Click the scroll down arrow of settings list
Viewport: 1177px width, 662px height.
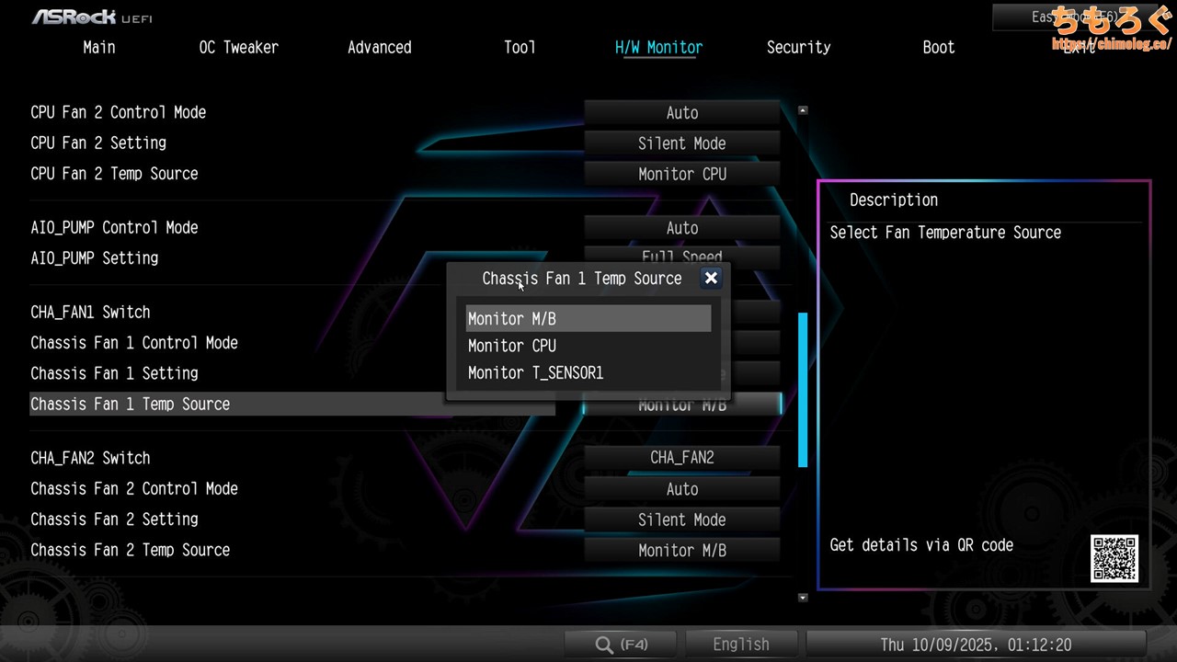pos(803,598)
